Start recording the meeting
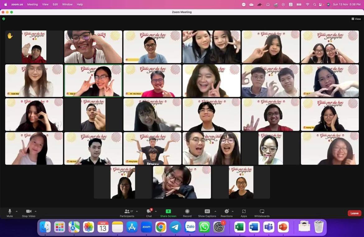Viewport: 364px width, 237px height. pos(187,213)
